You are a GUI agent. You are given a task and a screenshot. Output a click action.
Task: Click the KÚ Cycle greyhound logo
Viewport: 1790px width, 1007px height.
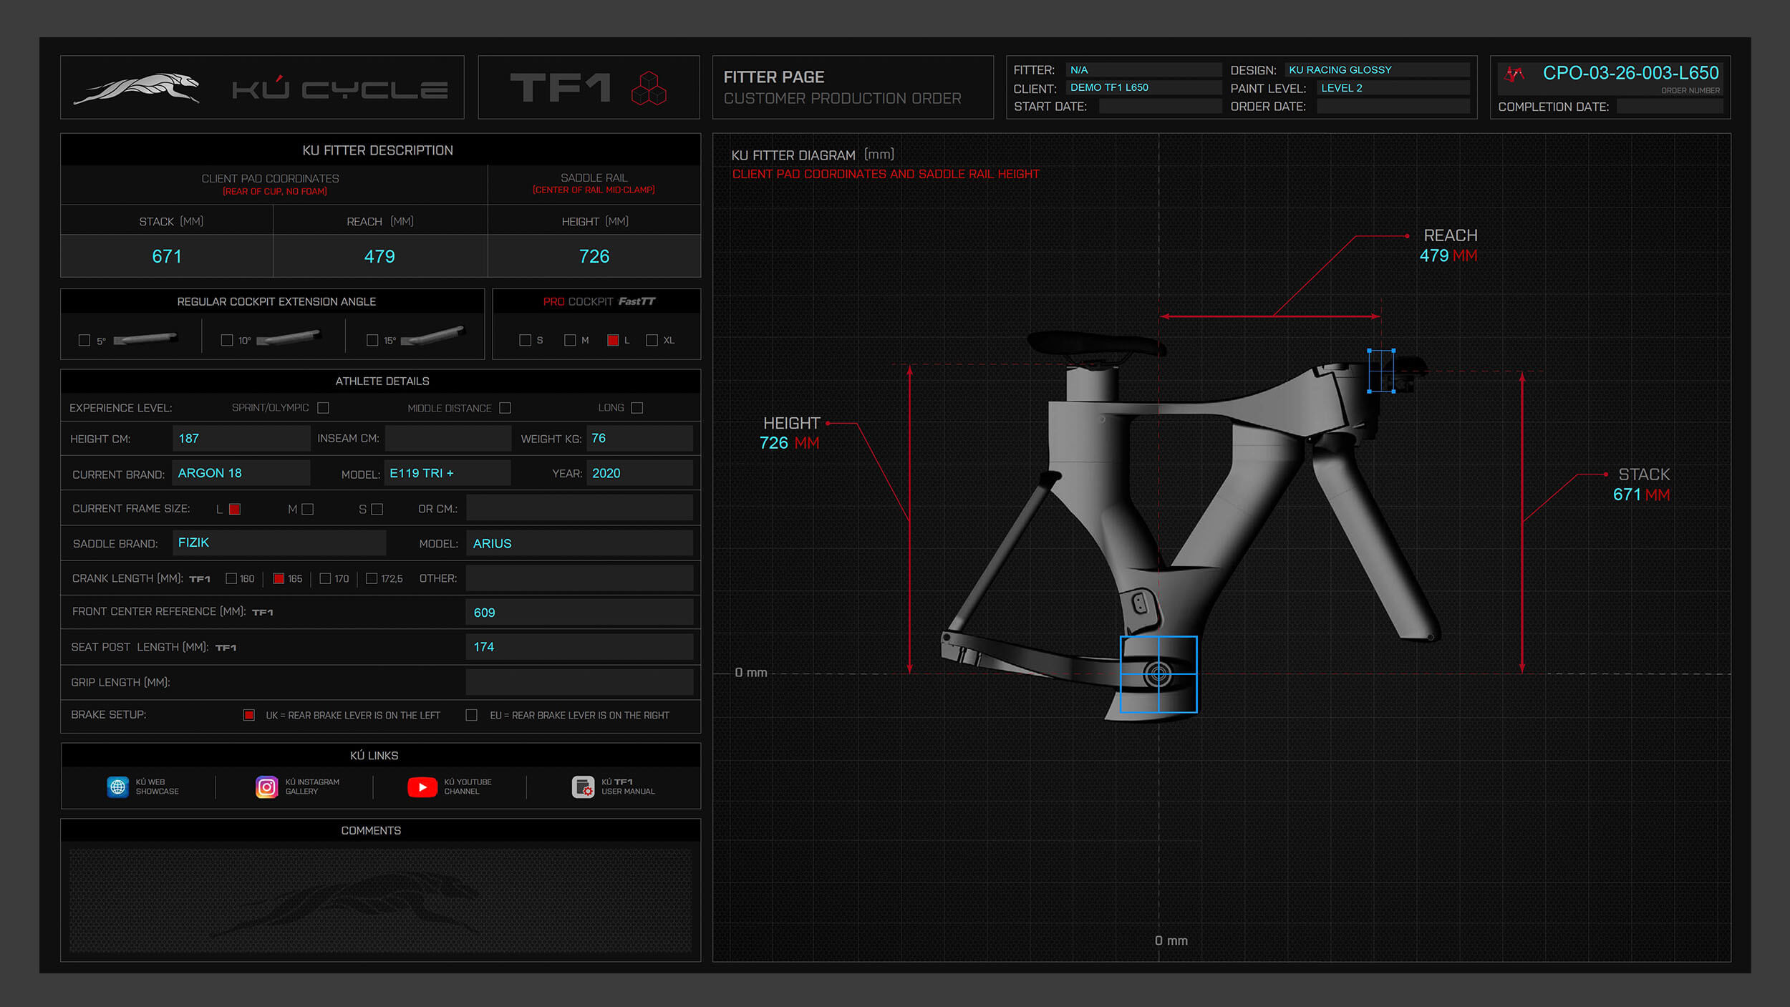(137, 89)
